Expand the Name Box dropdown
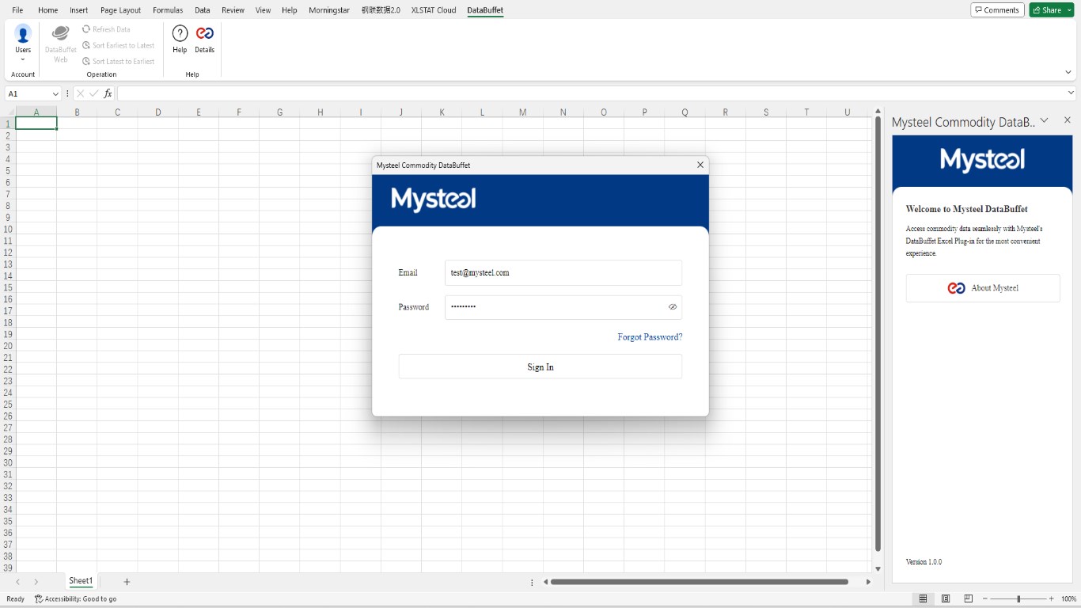Viewport: 1081px width, 608px height. pos(55,93)
